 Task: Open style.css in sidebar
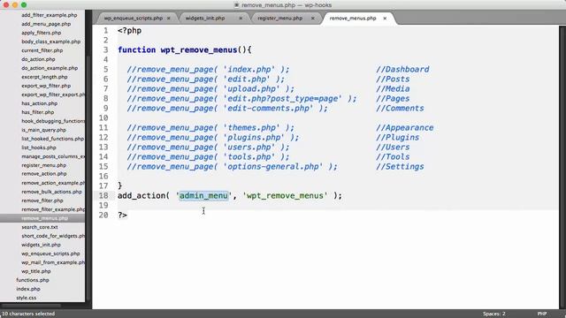coord(27,298)
